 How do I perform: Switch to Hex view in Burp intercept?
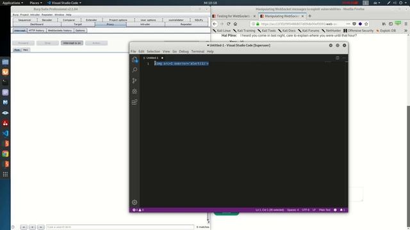click(x=26, y=50)
